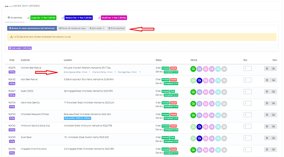Select the pink vehicle icon for Alton Beer Festival
Viewport: 284px width, 157px height.
(205, 80)
